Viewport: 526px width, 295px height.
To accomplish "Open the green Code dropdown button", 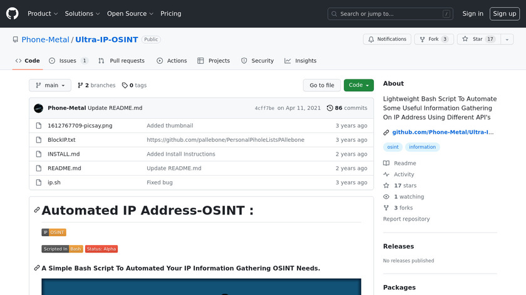I will [x=358, y=86].
